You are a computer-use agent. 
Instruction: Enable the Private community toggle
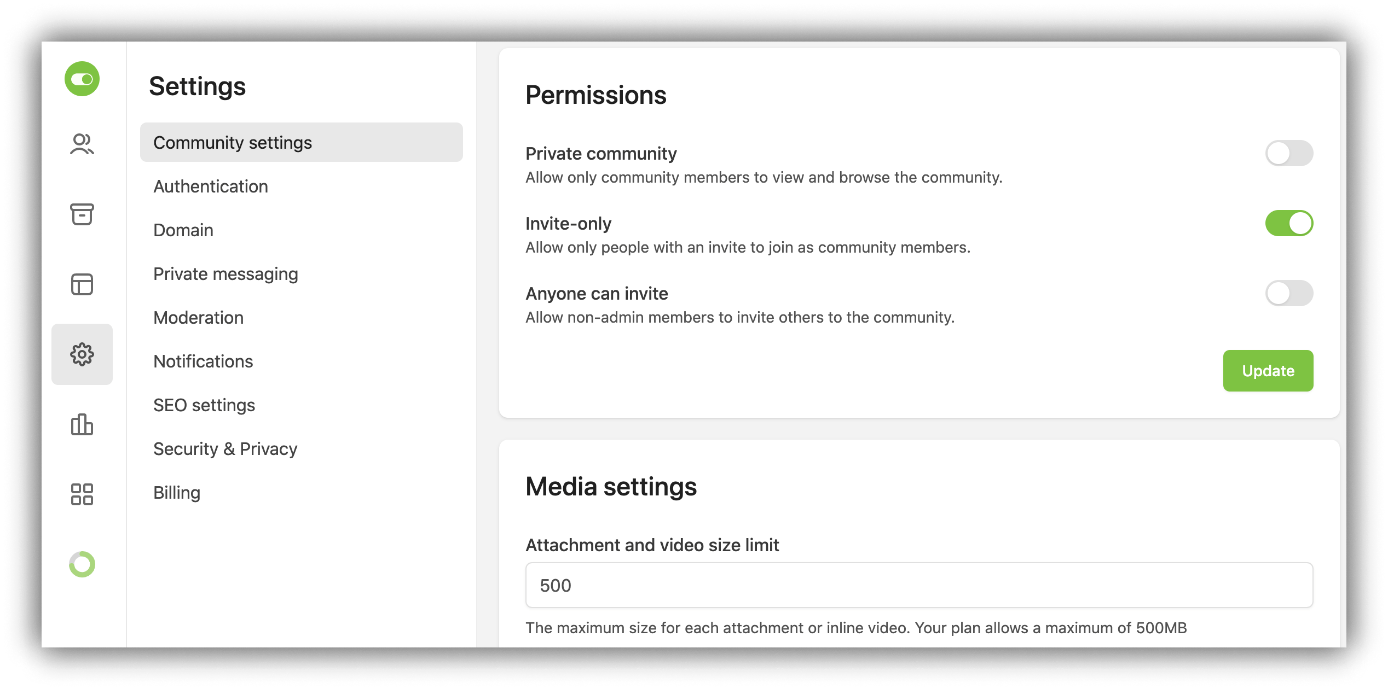tap(1288, 153)
